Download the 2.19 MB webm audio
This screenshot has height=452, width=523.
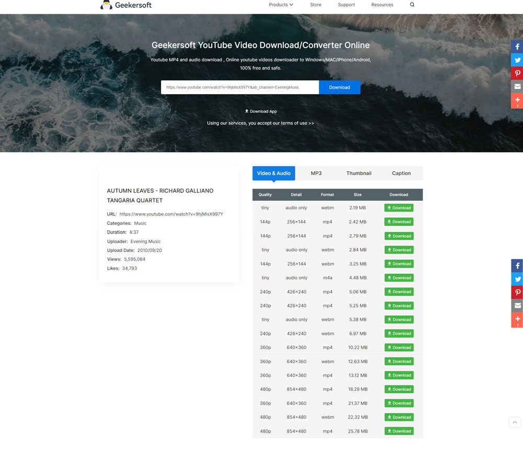coord(399,207)
